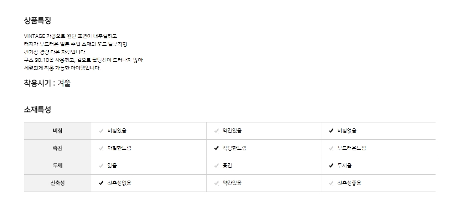The height and width of the screenshot is (209, 459).
Task: Choose 약간있음 in the 신축성 row
Action: 232,183
